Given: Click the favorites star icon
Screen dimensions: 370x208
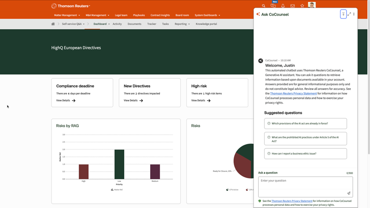Looking at the screenshot, I should [302, 6].
